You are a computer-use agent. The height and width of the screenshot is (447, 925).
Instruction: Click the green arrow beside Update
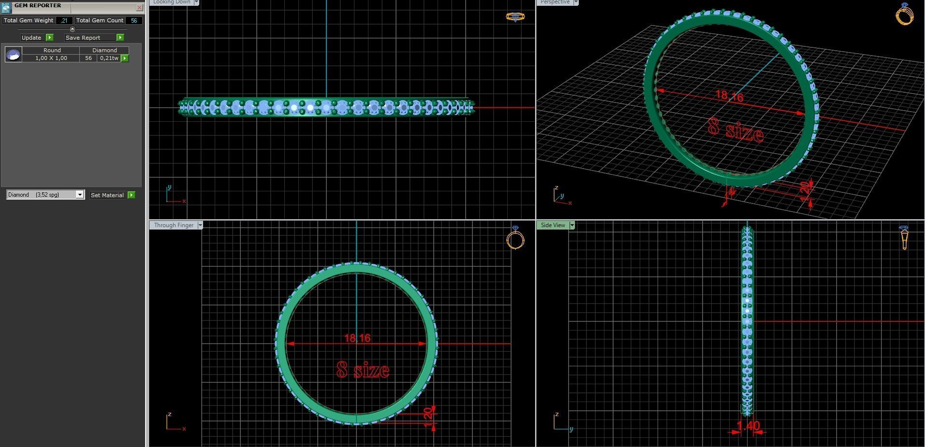(x=49, y=37)
